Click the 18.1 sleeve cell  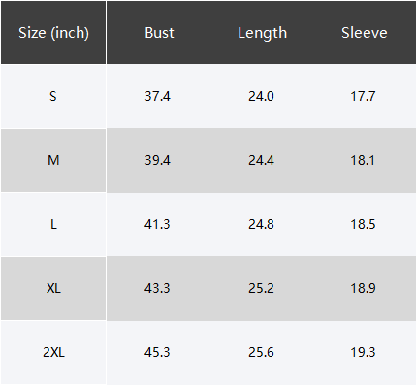[x=363, y=160]
